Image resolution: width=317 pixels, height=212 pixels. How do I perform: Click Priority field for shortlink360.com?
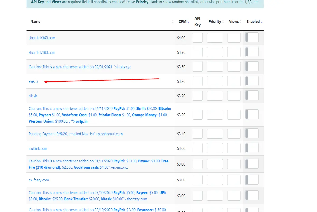215,38
